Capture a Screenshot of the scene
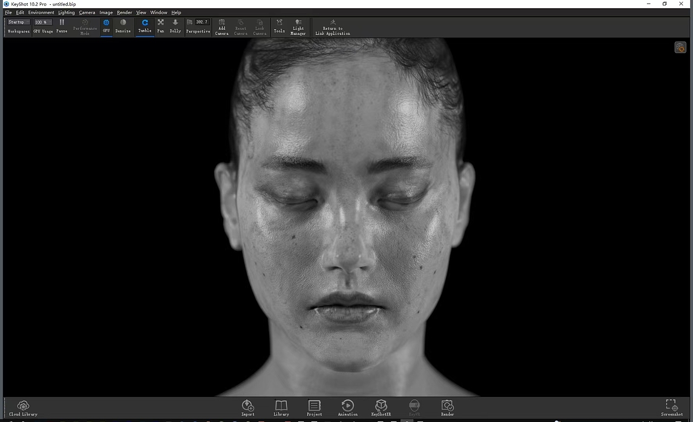The height and width of the screenshot is (422, 693). pyautogui.click(x=671, y=407)
